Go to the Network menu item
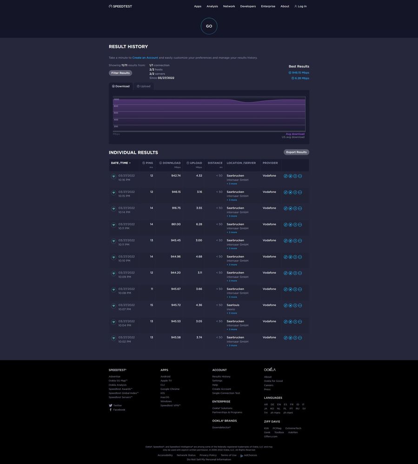This screenshot has width=418, height=464. 229,6
